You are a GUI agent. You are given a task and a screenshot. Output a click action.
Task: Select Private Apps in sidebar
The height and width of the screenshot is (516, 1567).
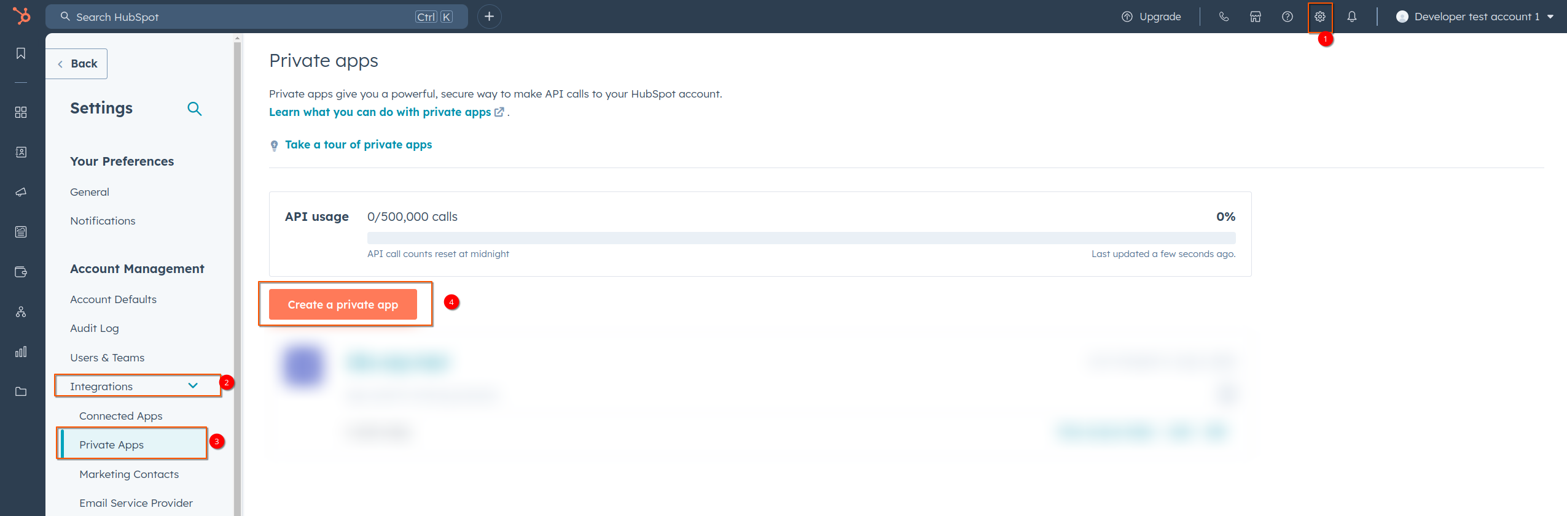(x=133, y=445)
